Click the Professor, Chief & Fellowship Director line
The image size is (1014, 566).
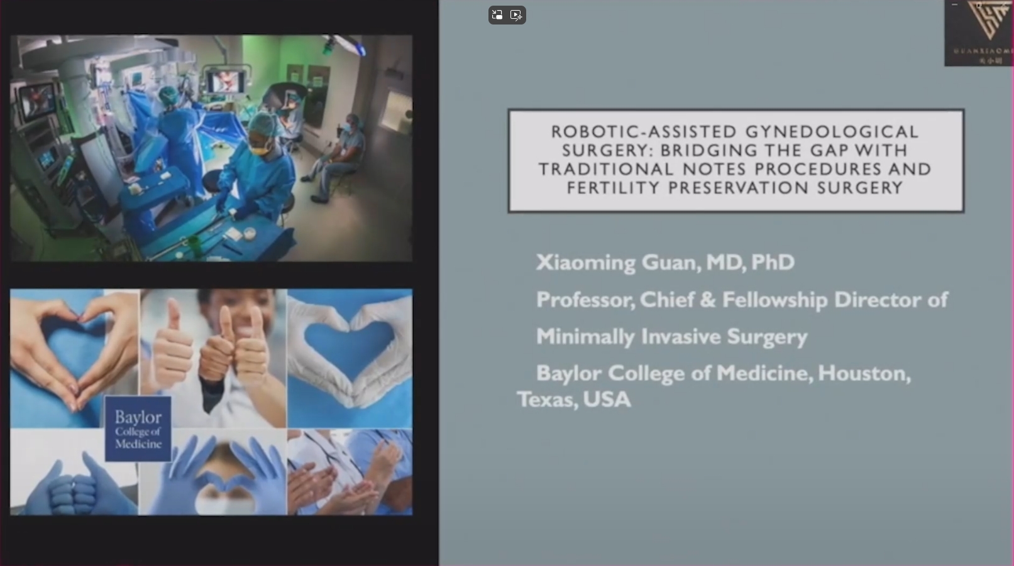(742, 300)
